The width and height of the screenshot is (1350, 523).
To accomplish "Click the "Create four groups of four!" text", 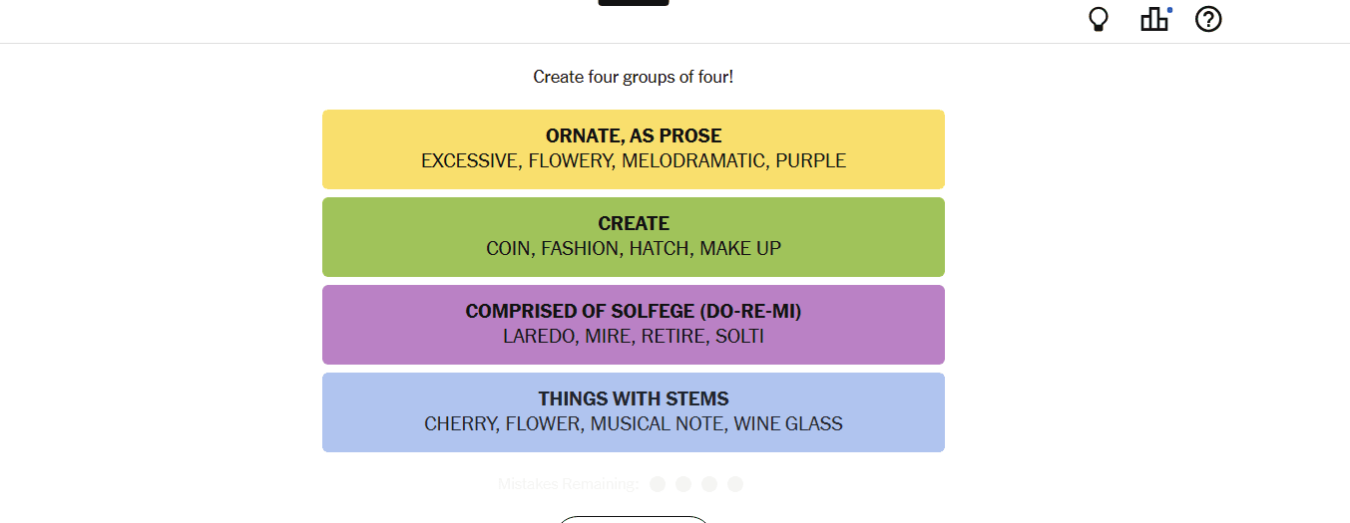I will (634, 77).
